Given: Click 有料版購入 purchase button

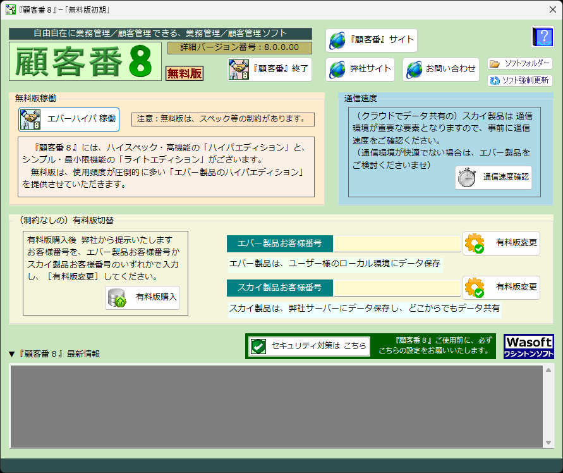Looking at the screenshot, I should (142, 298).
